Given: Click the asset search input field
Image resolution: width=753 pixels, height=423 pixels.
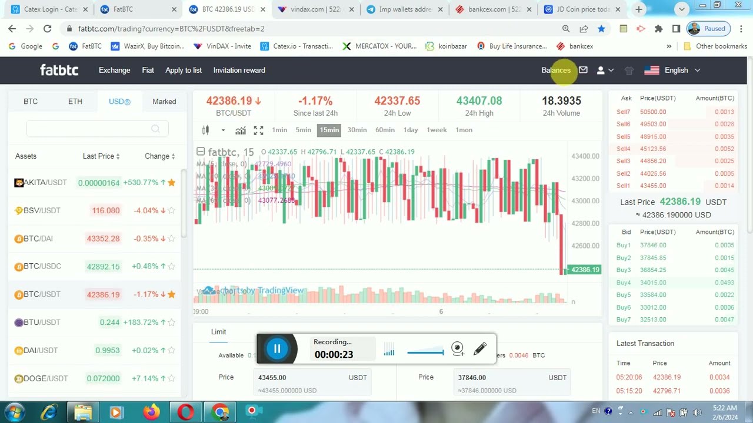Looking at the screenshot, I should [x=97, y=129].
